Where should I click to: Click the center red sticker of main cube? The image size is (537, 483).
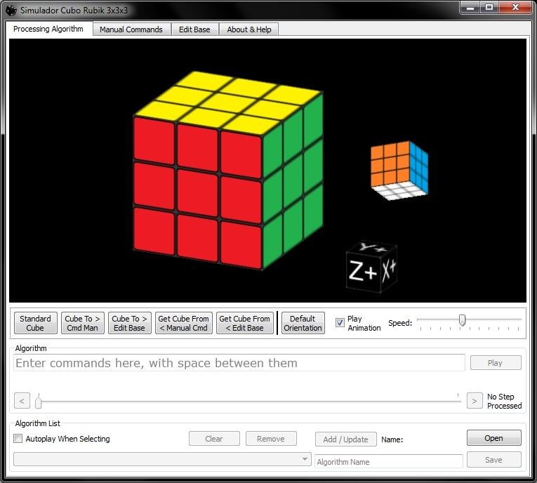pos(197,192)
